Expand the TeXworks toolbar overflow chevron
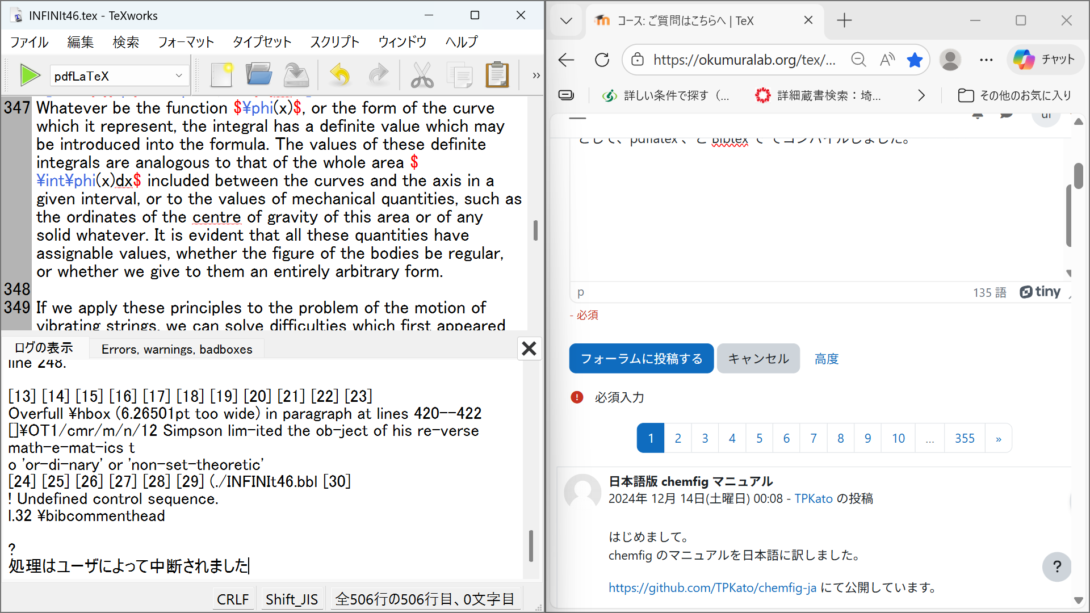The width and height of the screenshot is (1090, 613). [535, 75]
